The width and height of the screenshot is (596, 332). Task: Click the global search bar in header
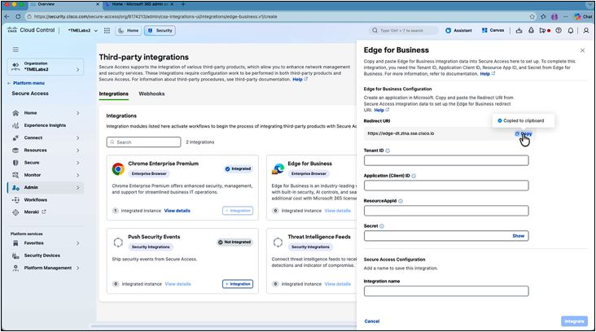[x=403, y=30]
